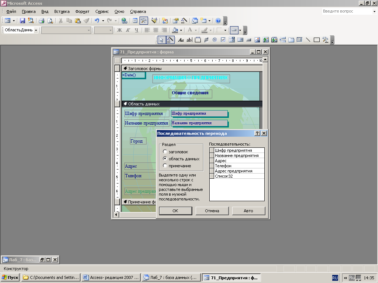Image resolution: width=378 pixels, height=283 pixels.
Task: Open More Controls in the toolbox
Action: tap(325, 40)
